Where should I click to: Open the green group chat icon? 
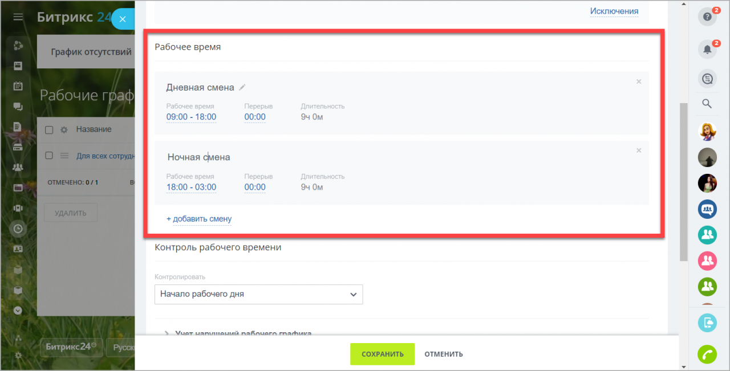(x=707, y=287)
